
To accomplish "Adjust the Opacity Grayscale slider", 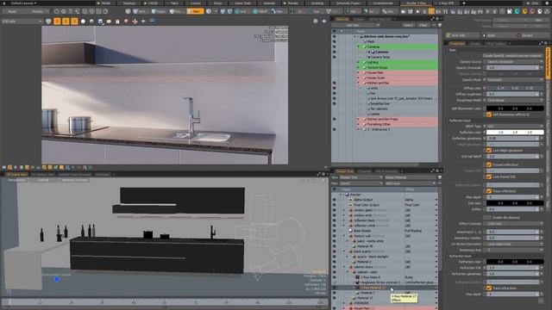I will [512, 67].
